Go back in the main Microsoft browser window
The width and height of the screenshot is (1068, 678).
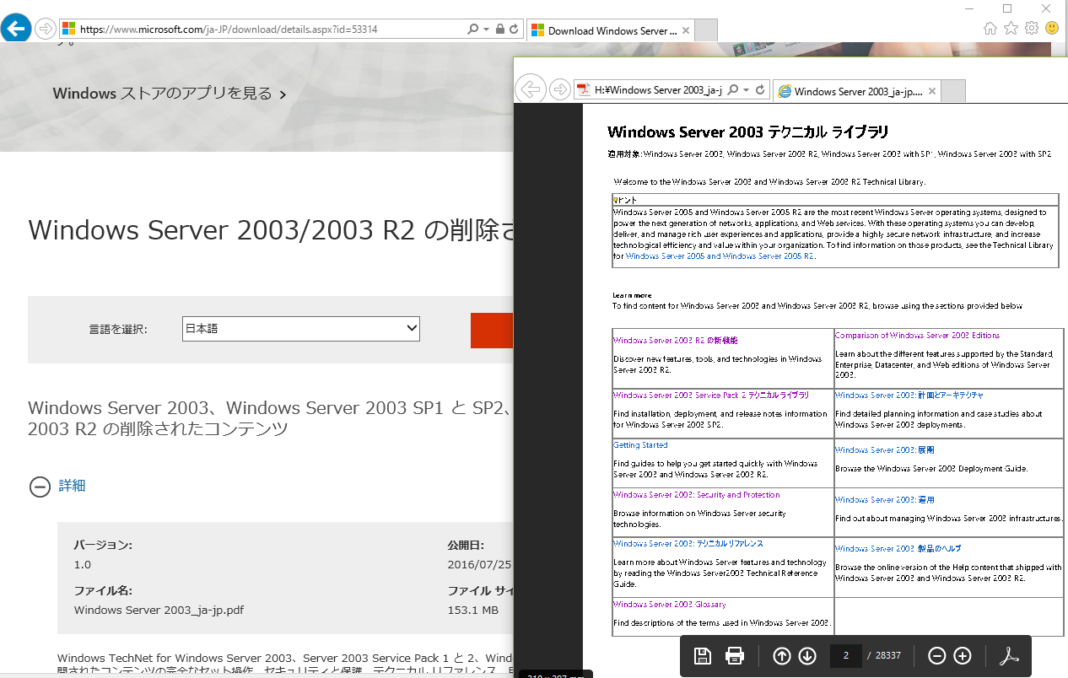[x=16, y=29]
